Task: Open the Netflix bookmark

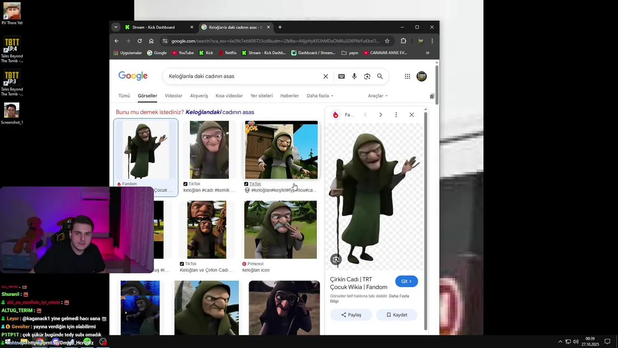Action: click(x=227, y=53)
